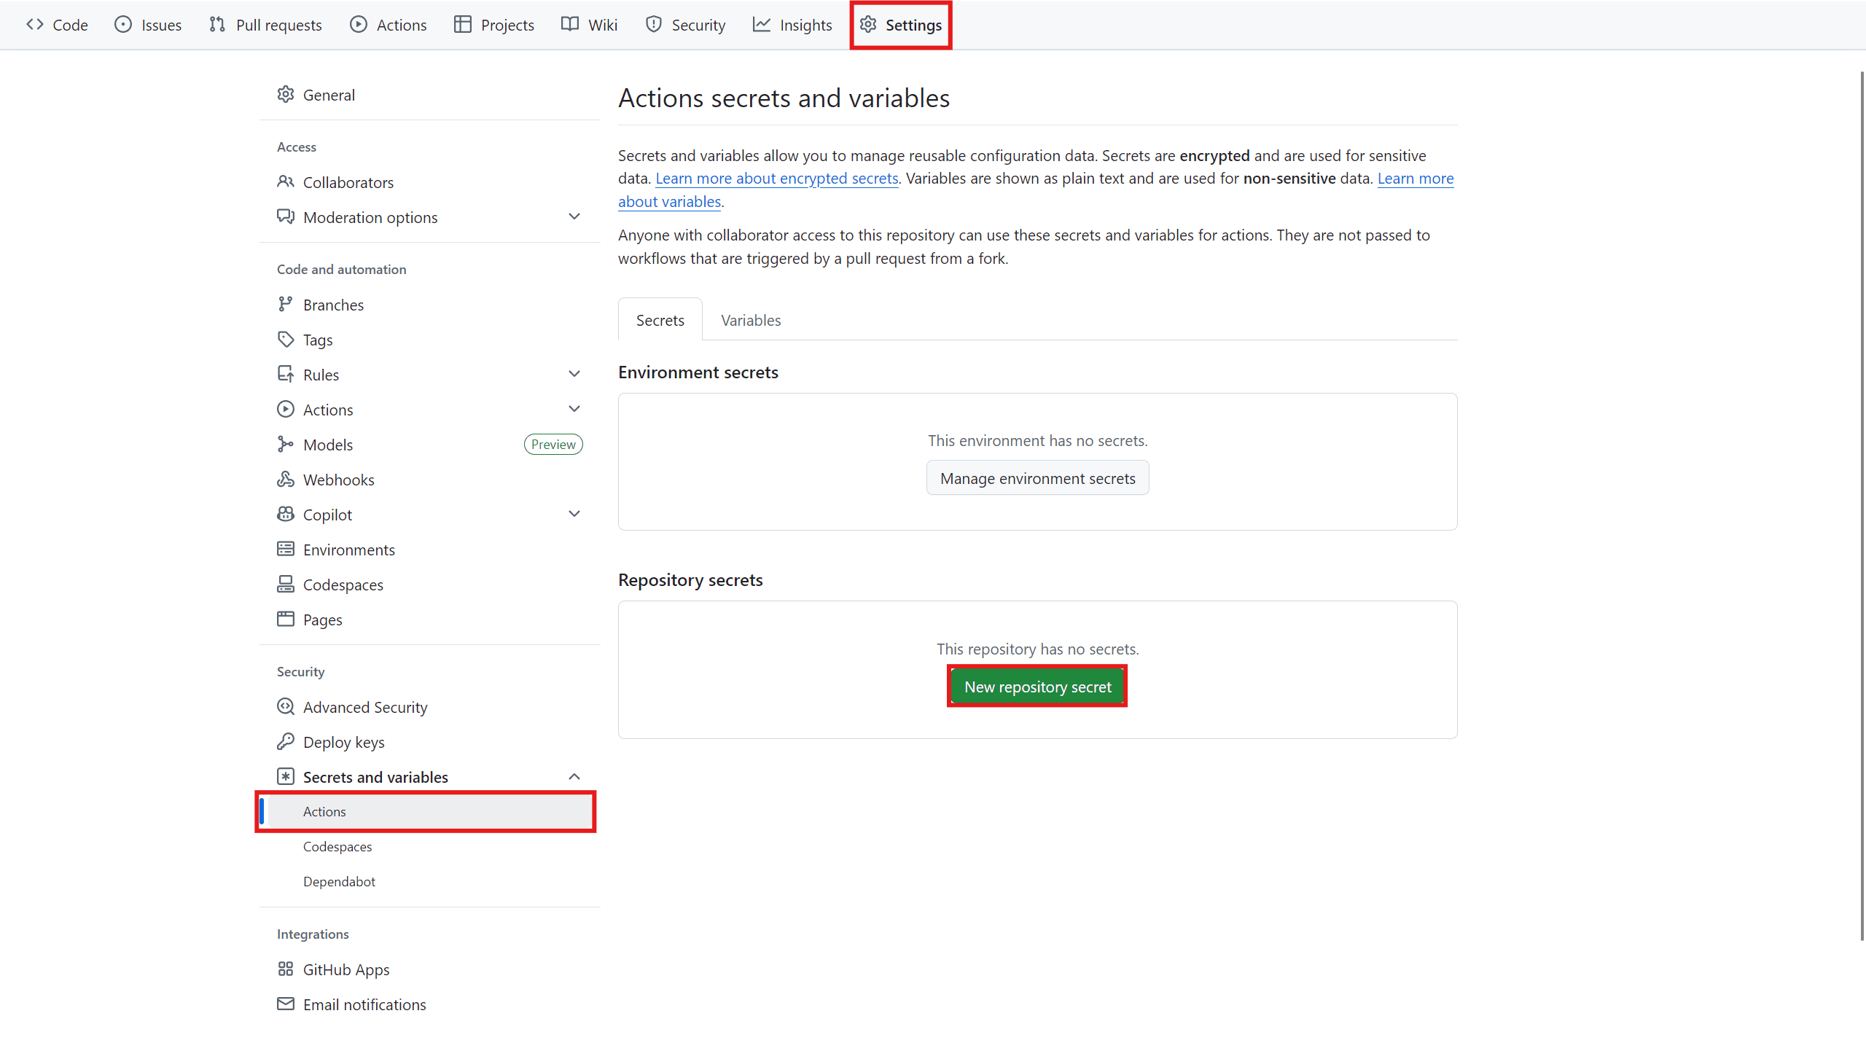
Task: Click the Branches icon in sidebar
Action: coord(286,305)
